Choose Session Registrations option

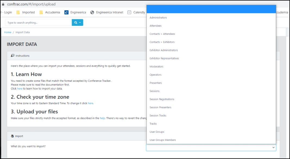(211, 99)
